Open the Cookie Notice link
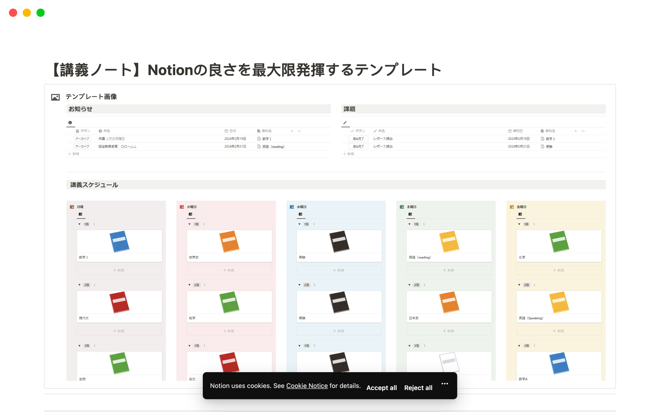 click(307, 386)
